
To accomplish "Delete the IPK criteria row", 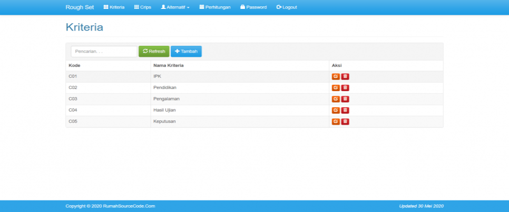I will pos(345,76).
